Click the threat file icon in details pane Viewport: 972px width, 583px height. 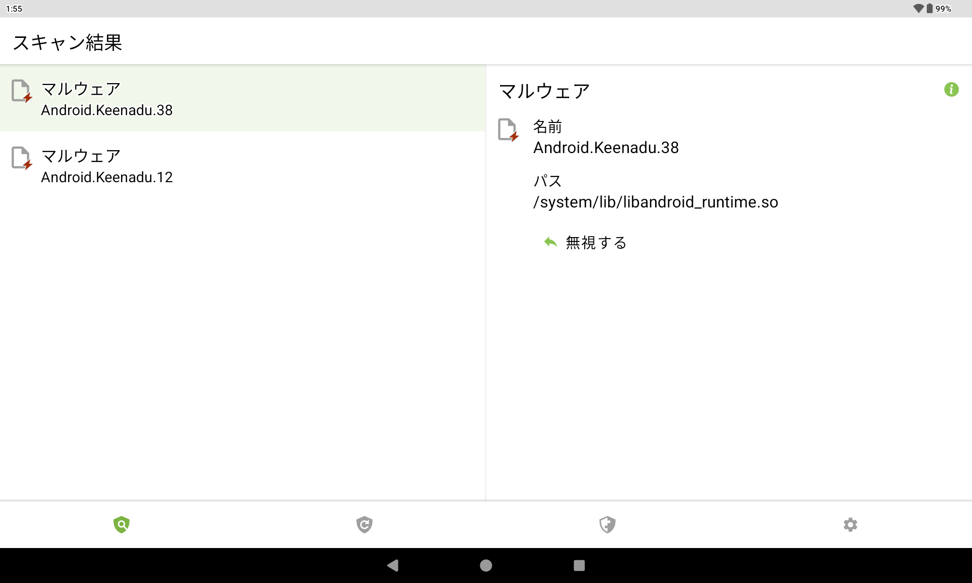(x=508, y=130)
